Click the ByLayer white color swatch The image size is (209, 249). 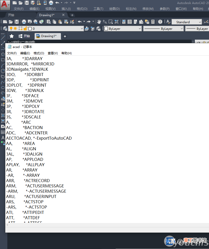106,29
